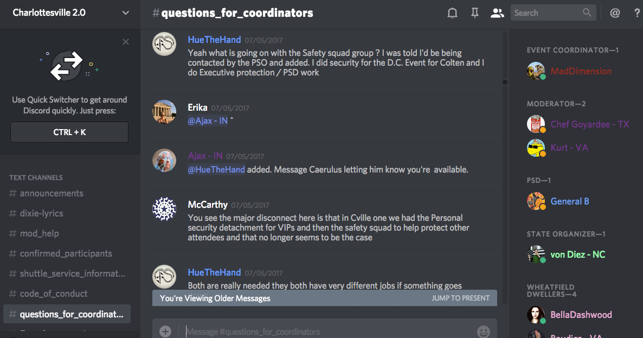
Task: Open recent mentions (@) panel
Action: point(615,13)
